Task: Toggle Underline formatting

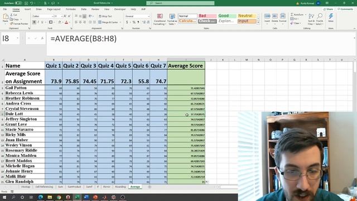Action: pos(42,22)
